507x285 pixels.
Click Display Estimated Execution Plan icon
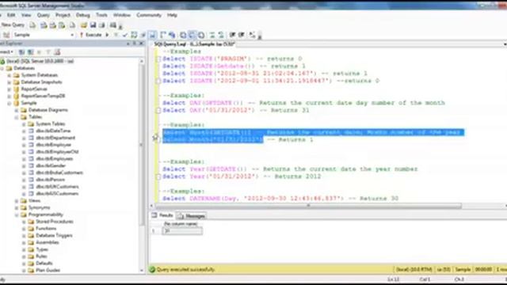point(134,35)
